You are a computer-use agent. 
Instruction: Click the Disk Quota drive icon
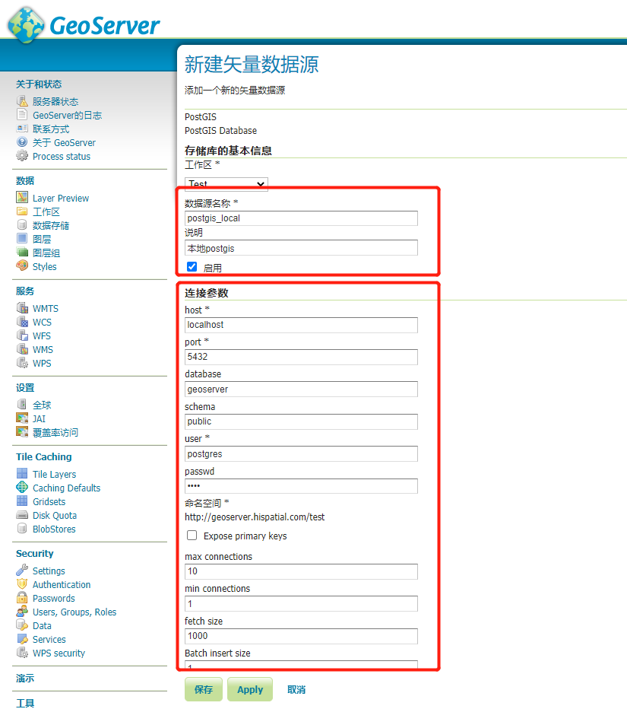pos(22,514)
